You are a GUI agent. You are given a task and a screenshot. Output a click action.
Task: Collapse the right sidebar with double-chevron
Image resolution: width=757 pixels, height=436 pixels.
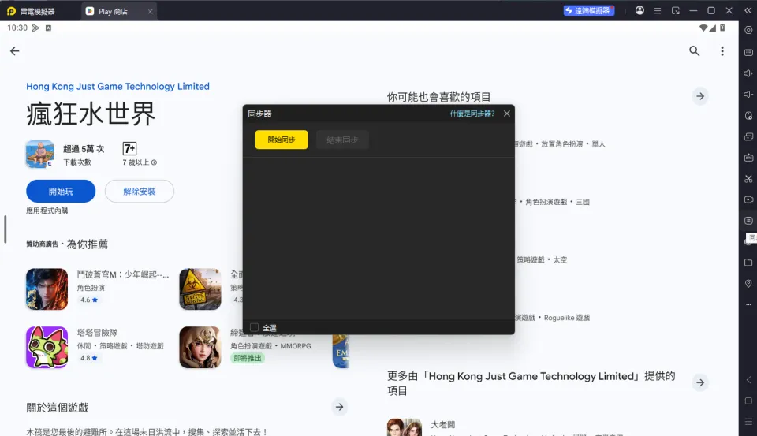pos(748,10)
